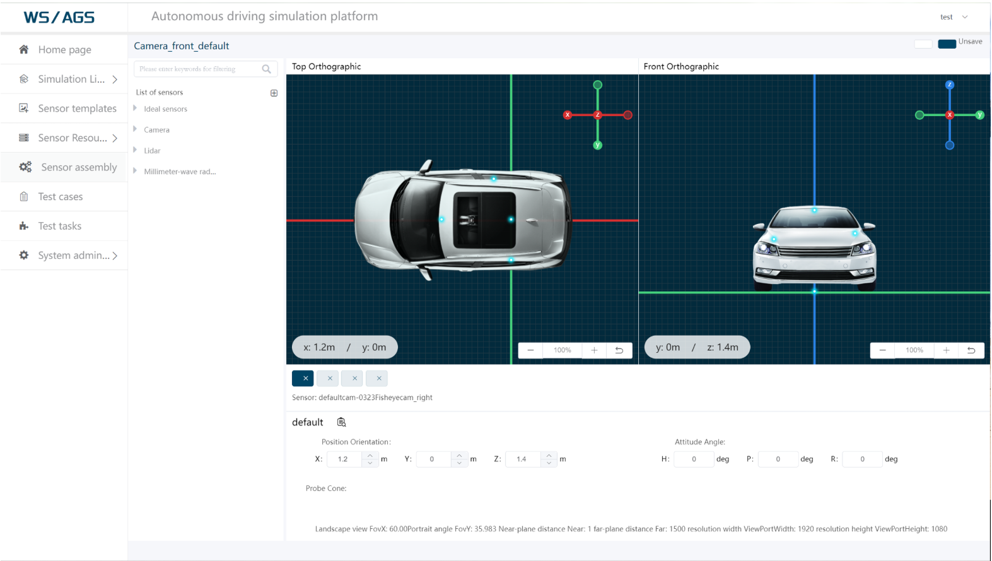Focus the sensor keyword filter field
992x561 pixels.
(x=206, y=69)
